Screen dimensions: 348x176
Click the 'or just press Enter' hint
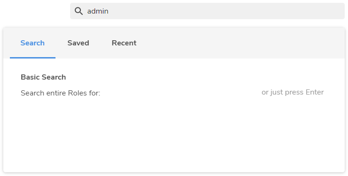(x=293, y=92)
